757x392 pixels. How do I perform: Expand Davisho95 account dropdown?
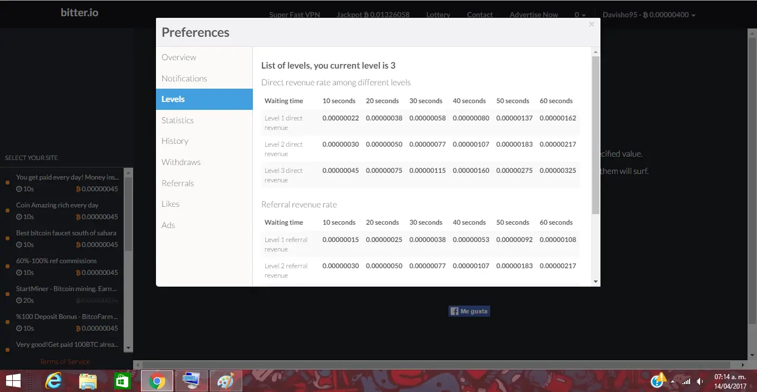[649, 15]
